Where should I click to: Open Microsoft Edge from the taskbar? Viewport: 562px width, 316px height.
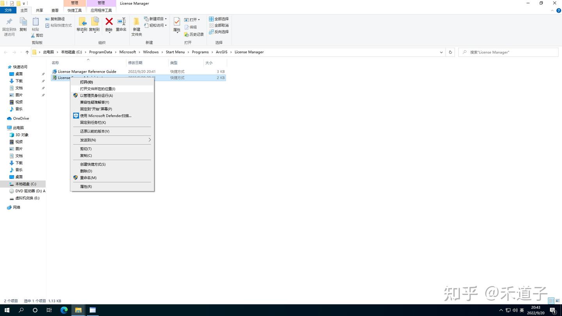coord(64,310)
